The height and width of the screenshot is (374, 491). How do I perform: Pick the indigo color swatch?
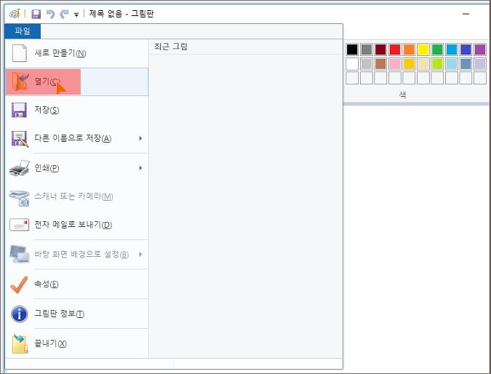(x=466, y=49)
